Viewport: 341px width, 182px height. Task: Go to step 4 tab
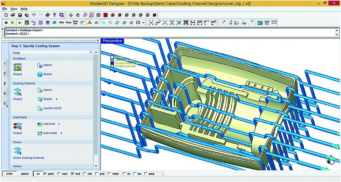5,93
